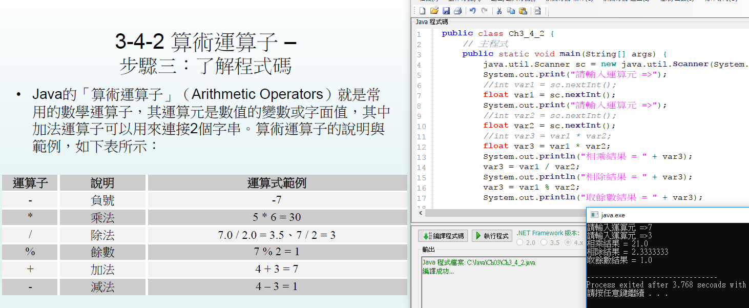This screenshot has width=749, height=308.
Task: Select the 4.x .NET Framework radio button
Action: [x=567, y=242]
